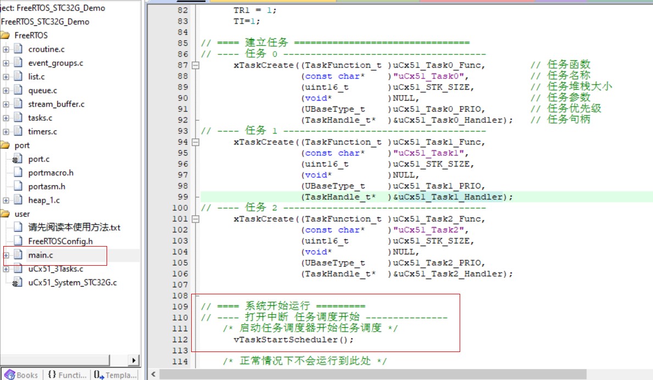The height and width of the screenshot is (380, 653).
Task: Switch to the Templates tab
Action: coord(115,375)
